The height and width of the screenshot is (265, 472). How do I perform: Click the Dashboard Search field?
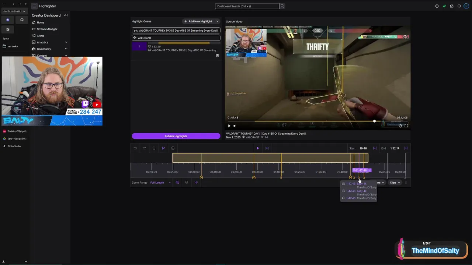[x=247, y=6]
